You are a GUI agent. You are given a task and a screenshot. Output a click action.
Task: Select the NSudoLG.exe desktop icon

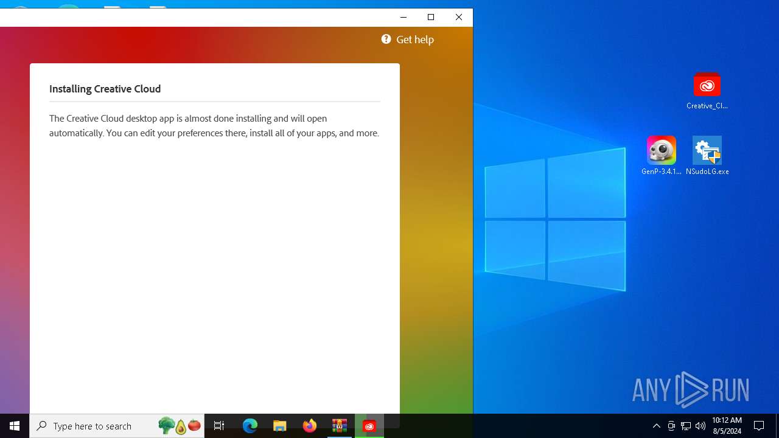707,156
